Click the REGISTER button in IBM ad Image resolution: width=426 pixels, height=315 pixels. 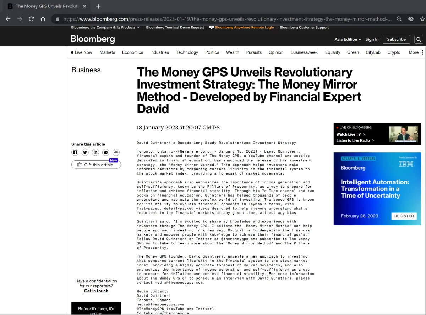404,216
